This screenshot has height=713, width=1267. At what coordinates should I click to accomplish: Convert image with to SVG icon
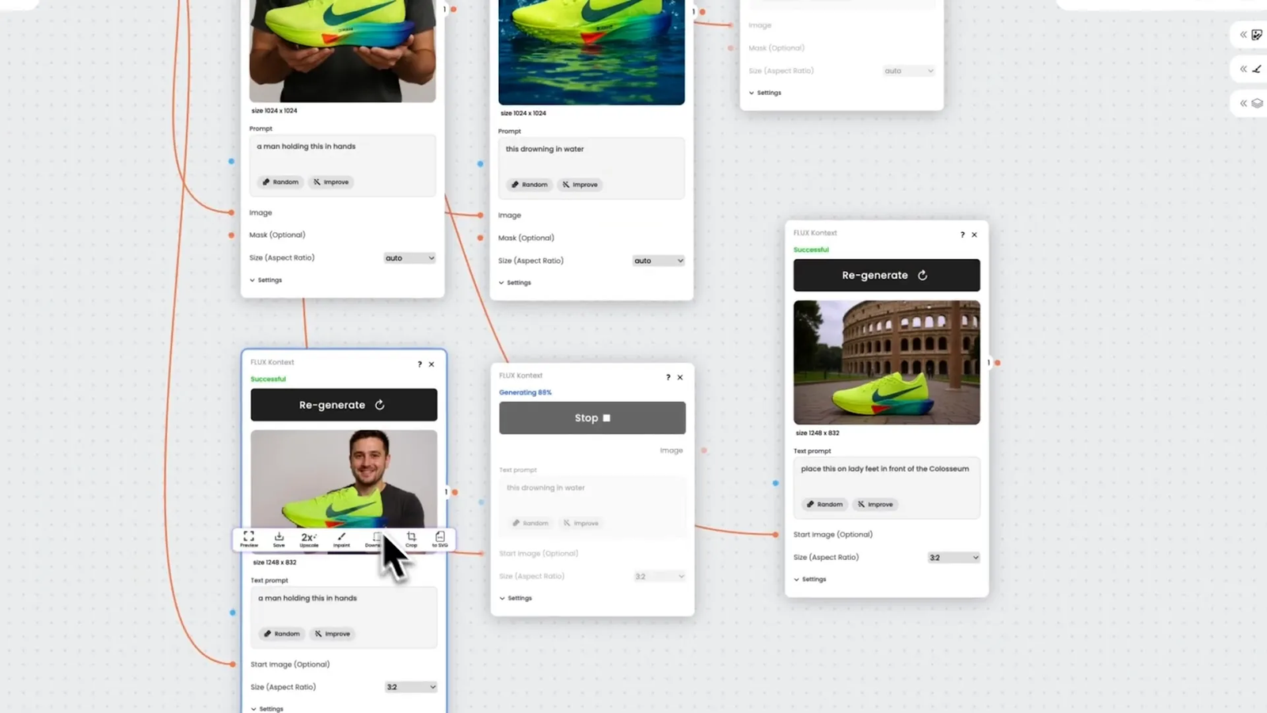tap(440, 540)
